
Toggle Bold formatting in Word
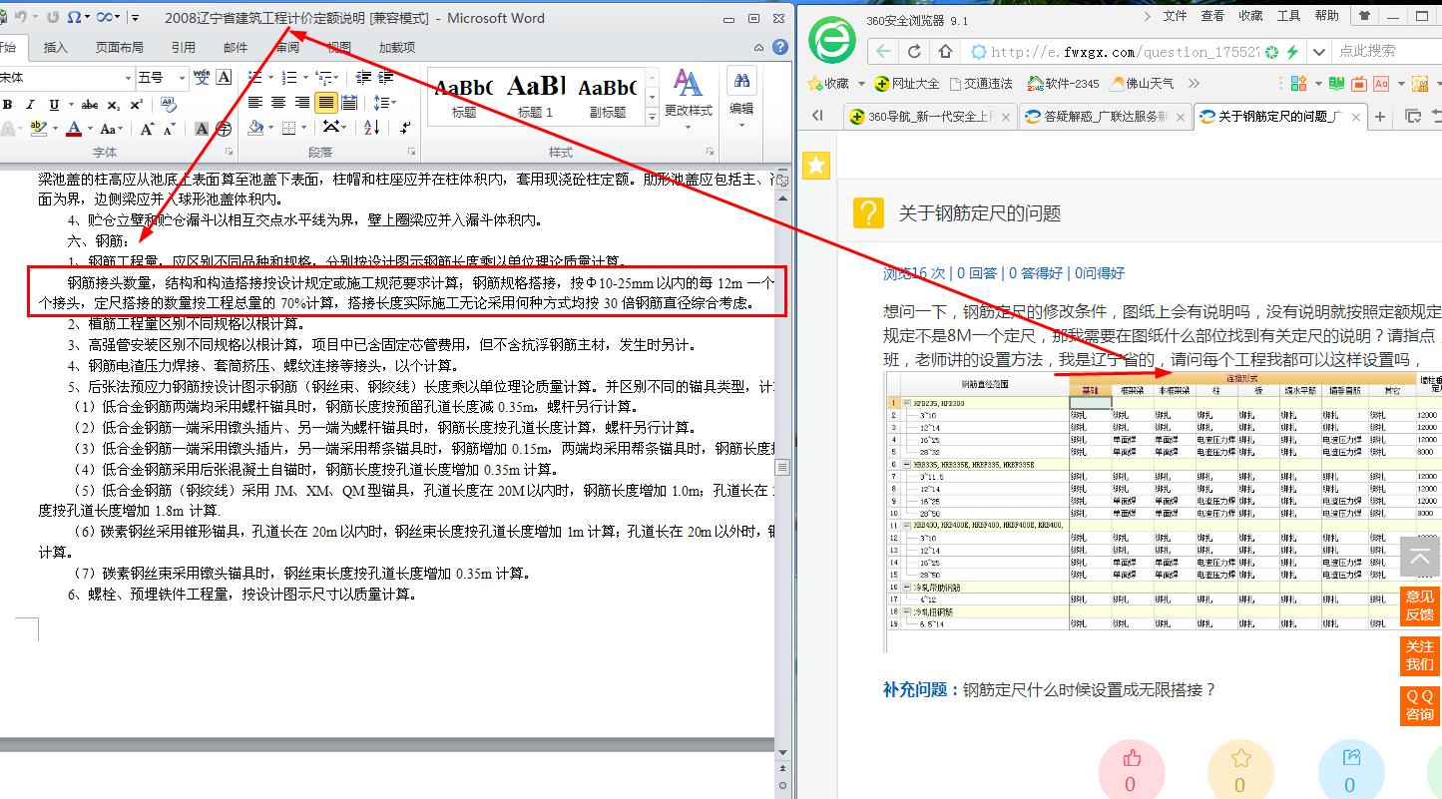click(x=8, y=104)
